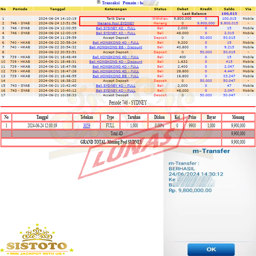Open Beli SYDNEY 4D - FULL from 10:40:12
The image size is (256, 256).
click(116, 91)
